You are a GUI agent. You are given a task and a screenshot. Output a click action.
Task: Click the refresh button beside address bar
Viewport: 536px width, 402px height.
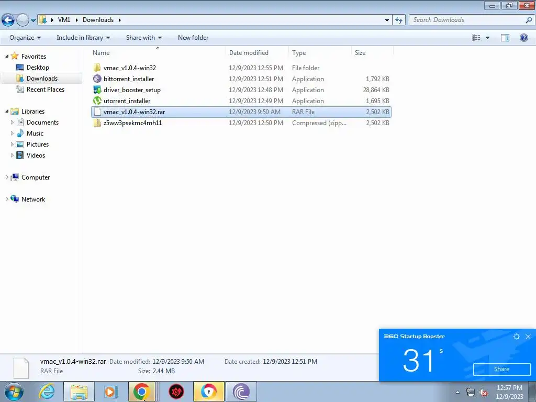click(x=398, y=20)
